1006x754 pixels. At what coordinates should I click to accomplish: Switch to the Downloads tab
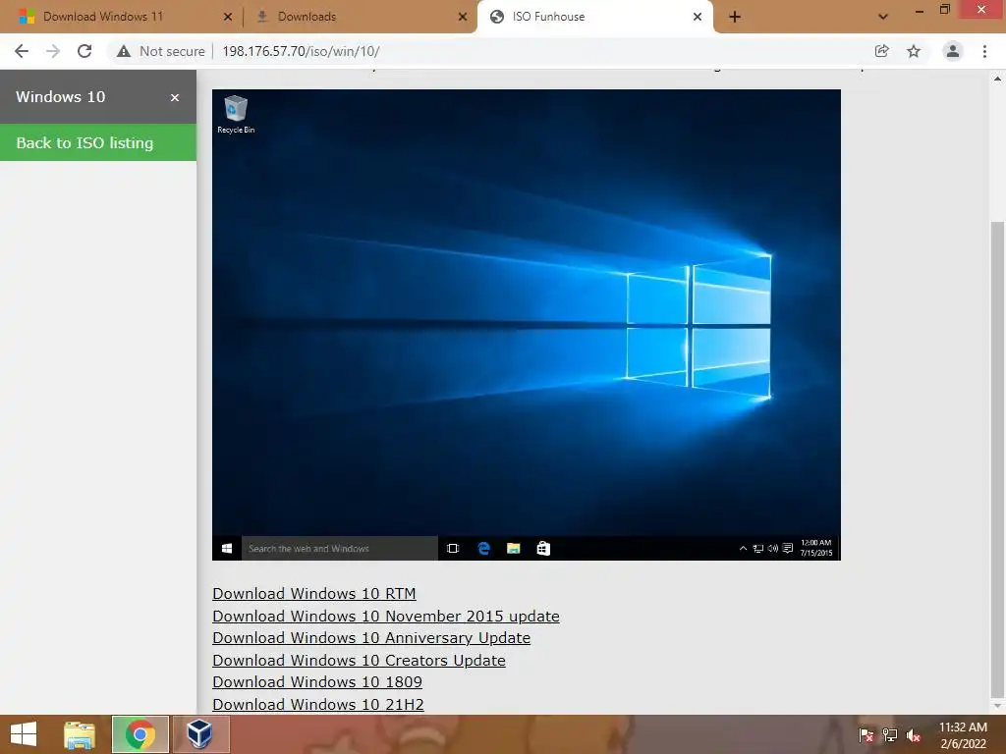tap(307, 17)
